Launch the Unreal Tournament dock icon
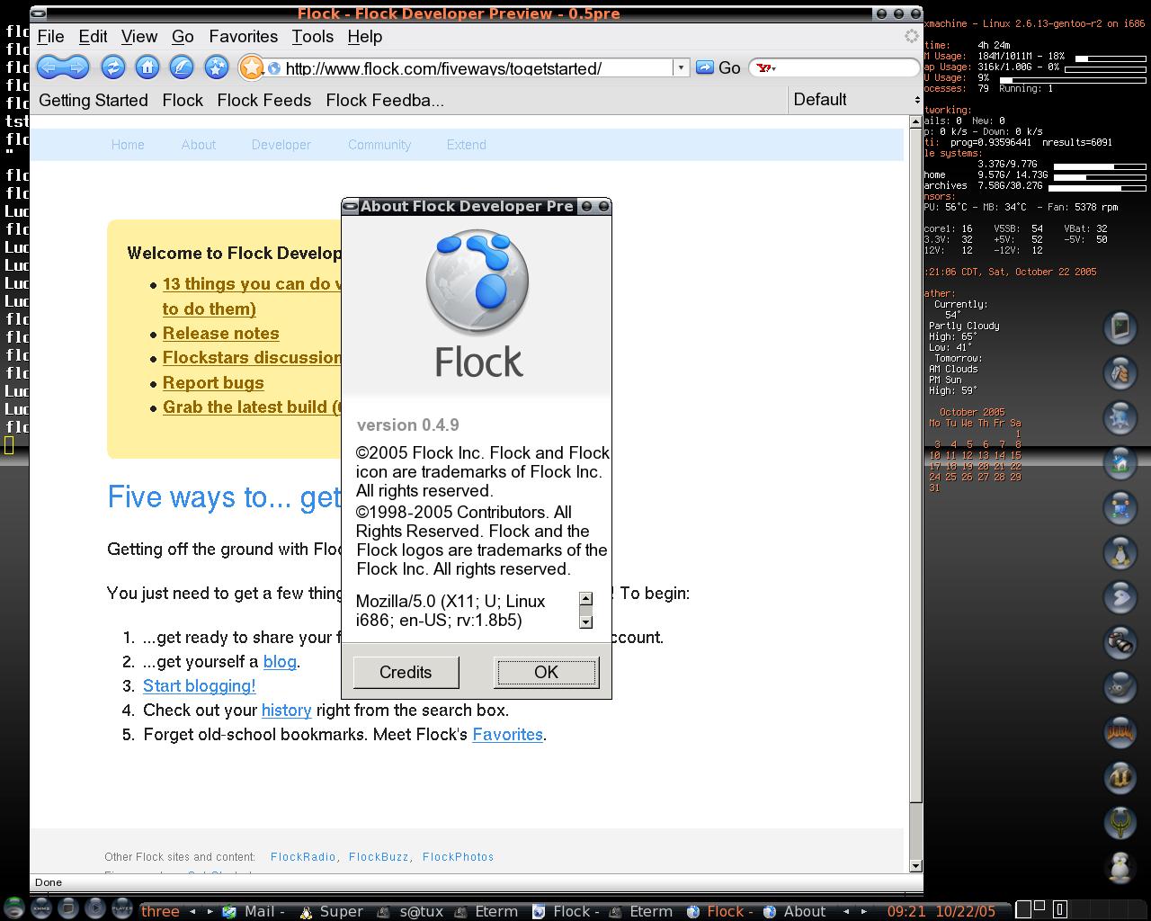Viewport: 1151px width, 921px height. tap(1120, 777)
